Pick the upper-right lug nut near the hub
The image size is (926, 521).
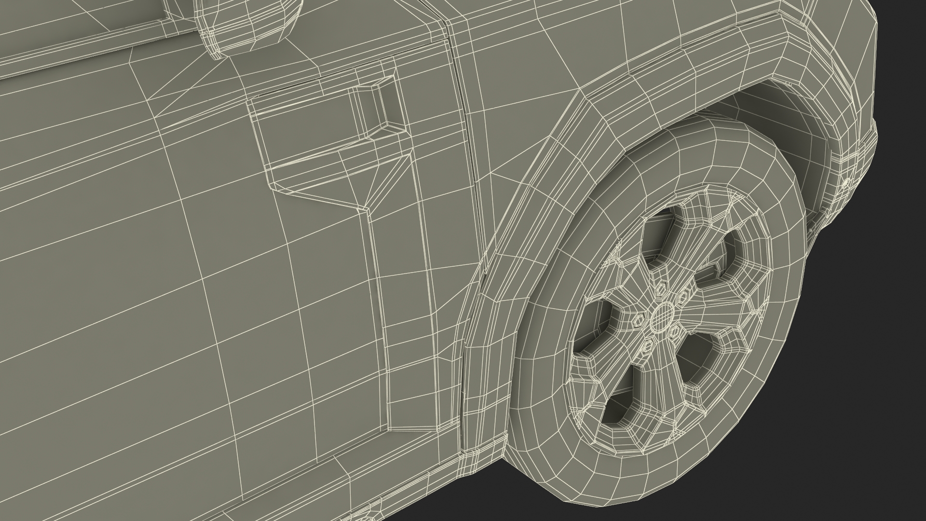coord(683,298)
